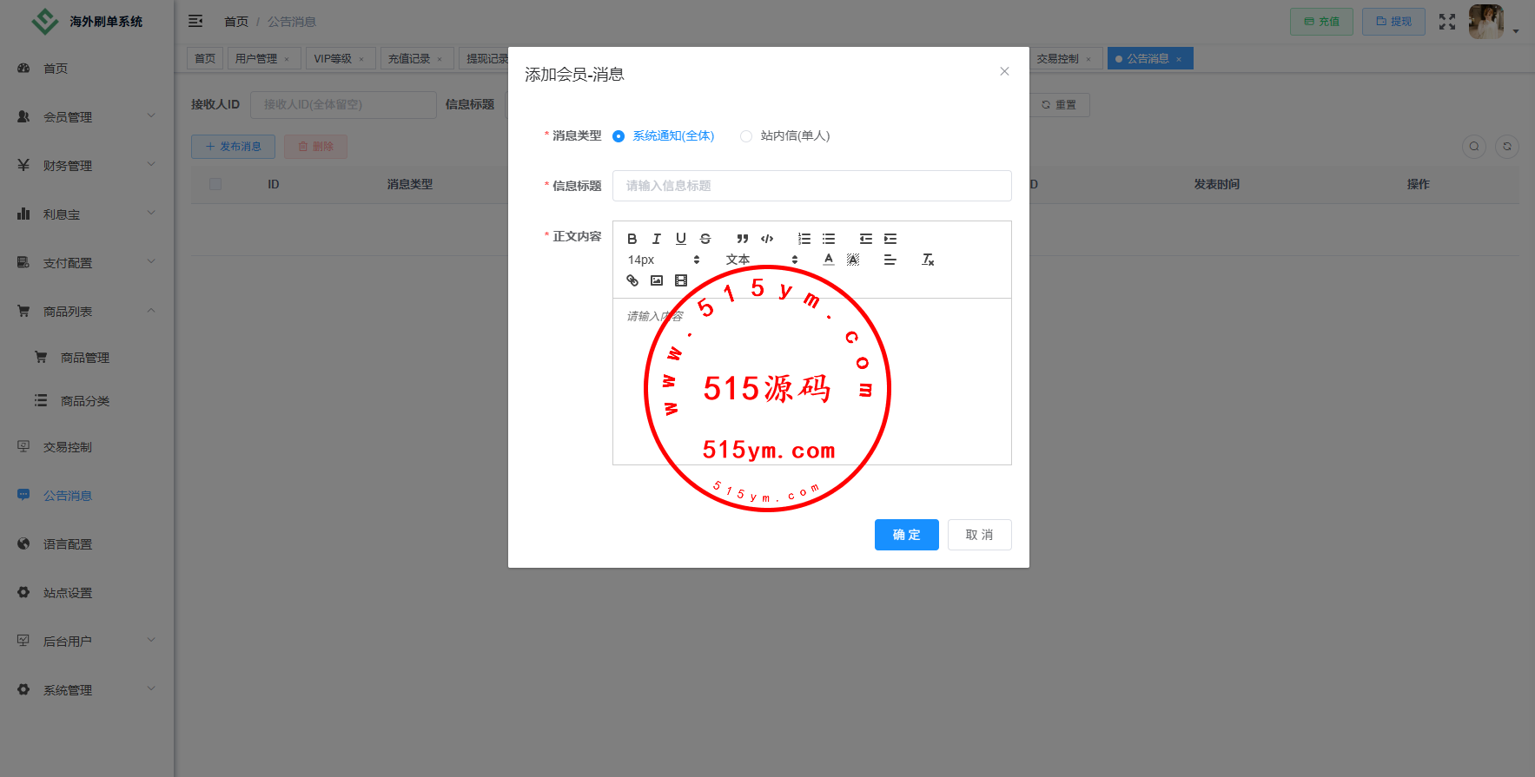Toggle bold formatting in the editor
The height and width of the screenshot is (777, 1535).
[x=632, y=239]
